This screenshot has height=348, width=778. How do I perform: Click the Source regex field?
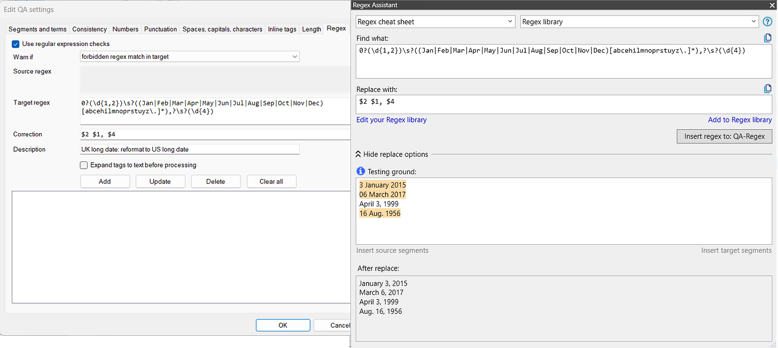tap(215, 80)
